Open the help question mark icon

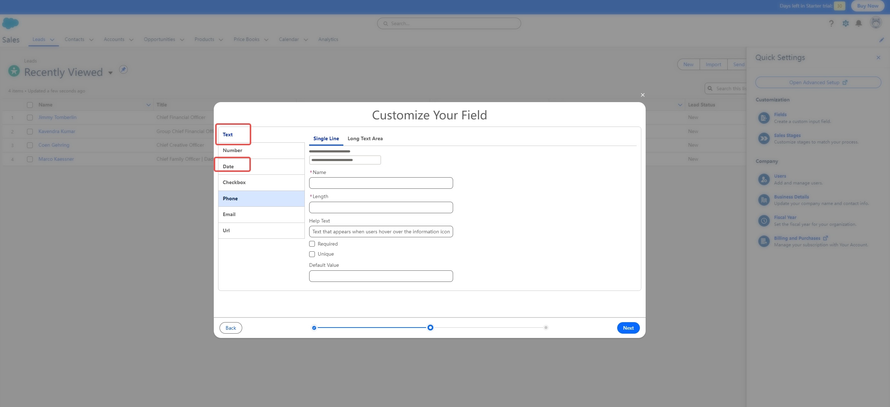831,23
